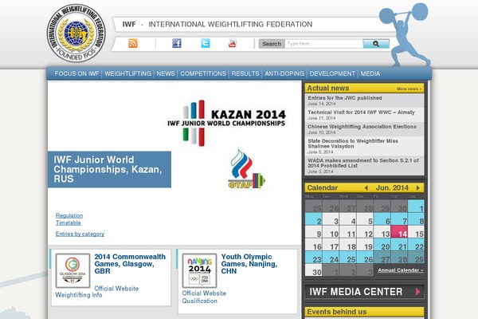478x319 pixels.
Task: Go to next calendar month arrow
Action: [418, 187]
